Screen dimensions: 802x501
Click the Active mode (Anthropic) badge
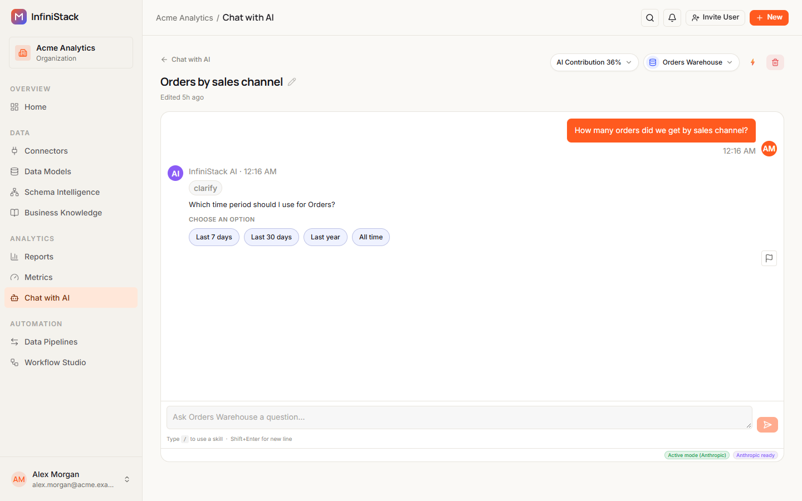(x=697, y=455)
